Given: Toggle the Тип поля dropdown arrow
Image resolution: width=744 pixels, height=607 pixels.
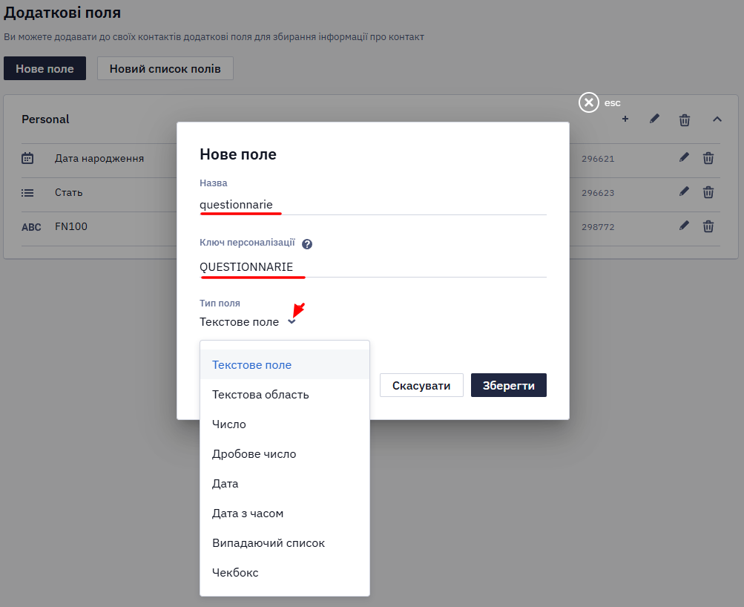Looking at the screenshot, I should pyautogui.click(x=292, y=322).
